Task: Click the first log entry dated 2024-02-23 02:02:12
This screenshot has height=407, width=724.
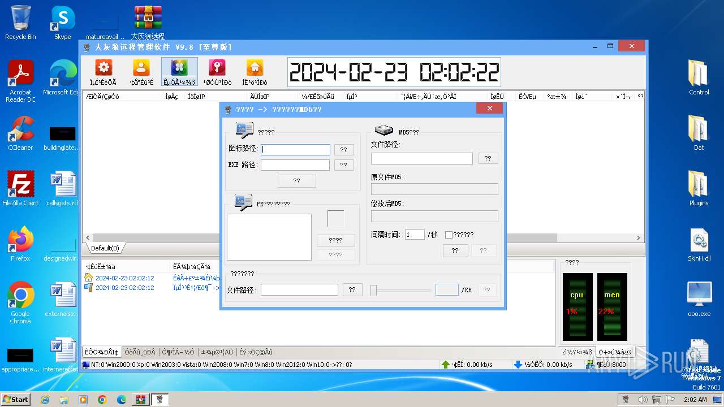Action: pos(124,278)
